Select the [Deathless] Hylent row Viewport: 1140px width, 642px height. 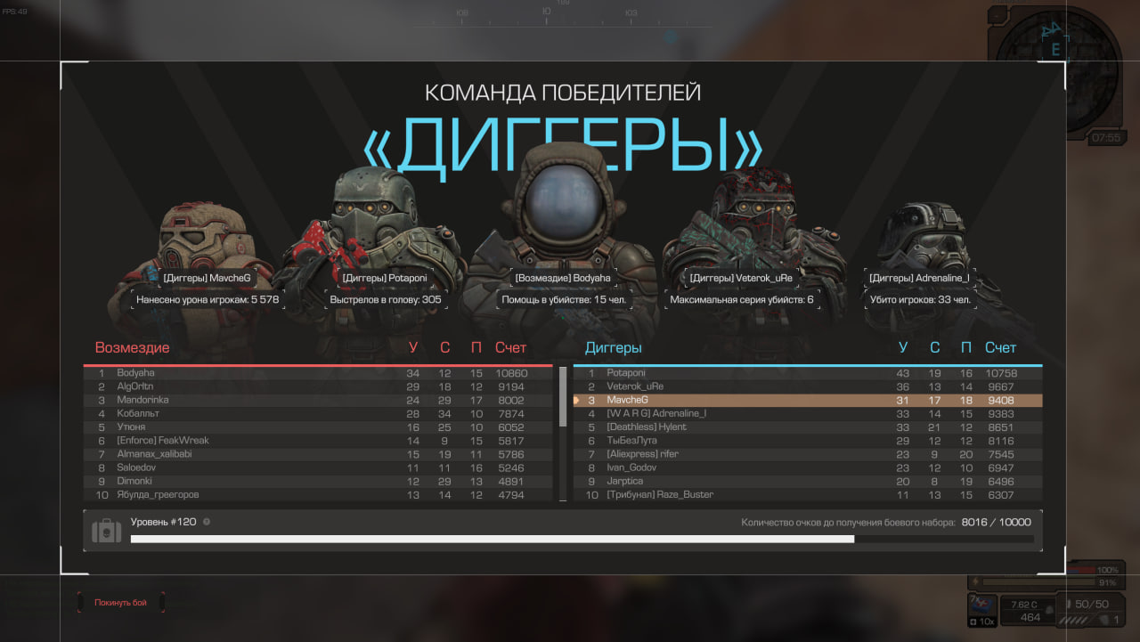(x=807, y=427)
